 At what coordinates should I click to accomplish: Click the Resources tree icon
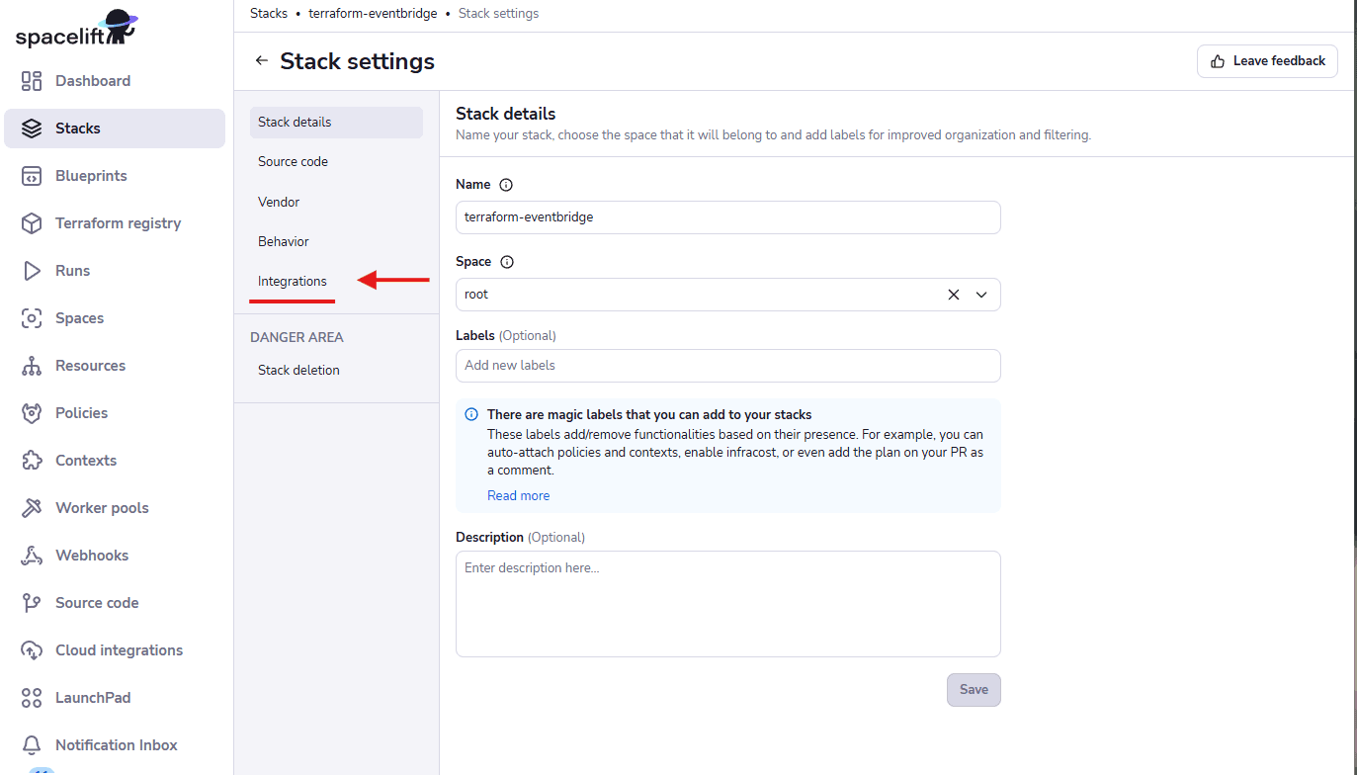coord(32,366)
